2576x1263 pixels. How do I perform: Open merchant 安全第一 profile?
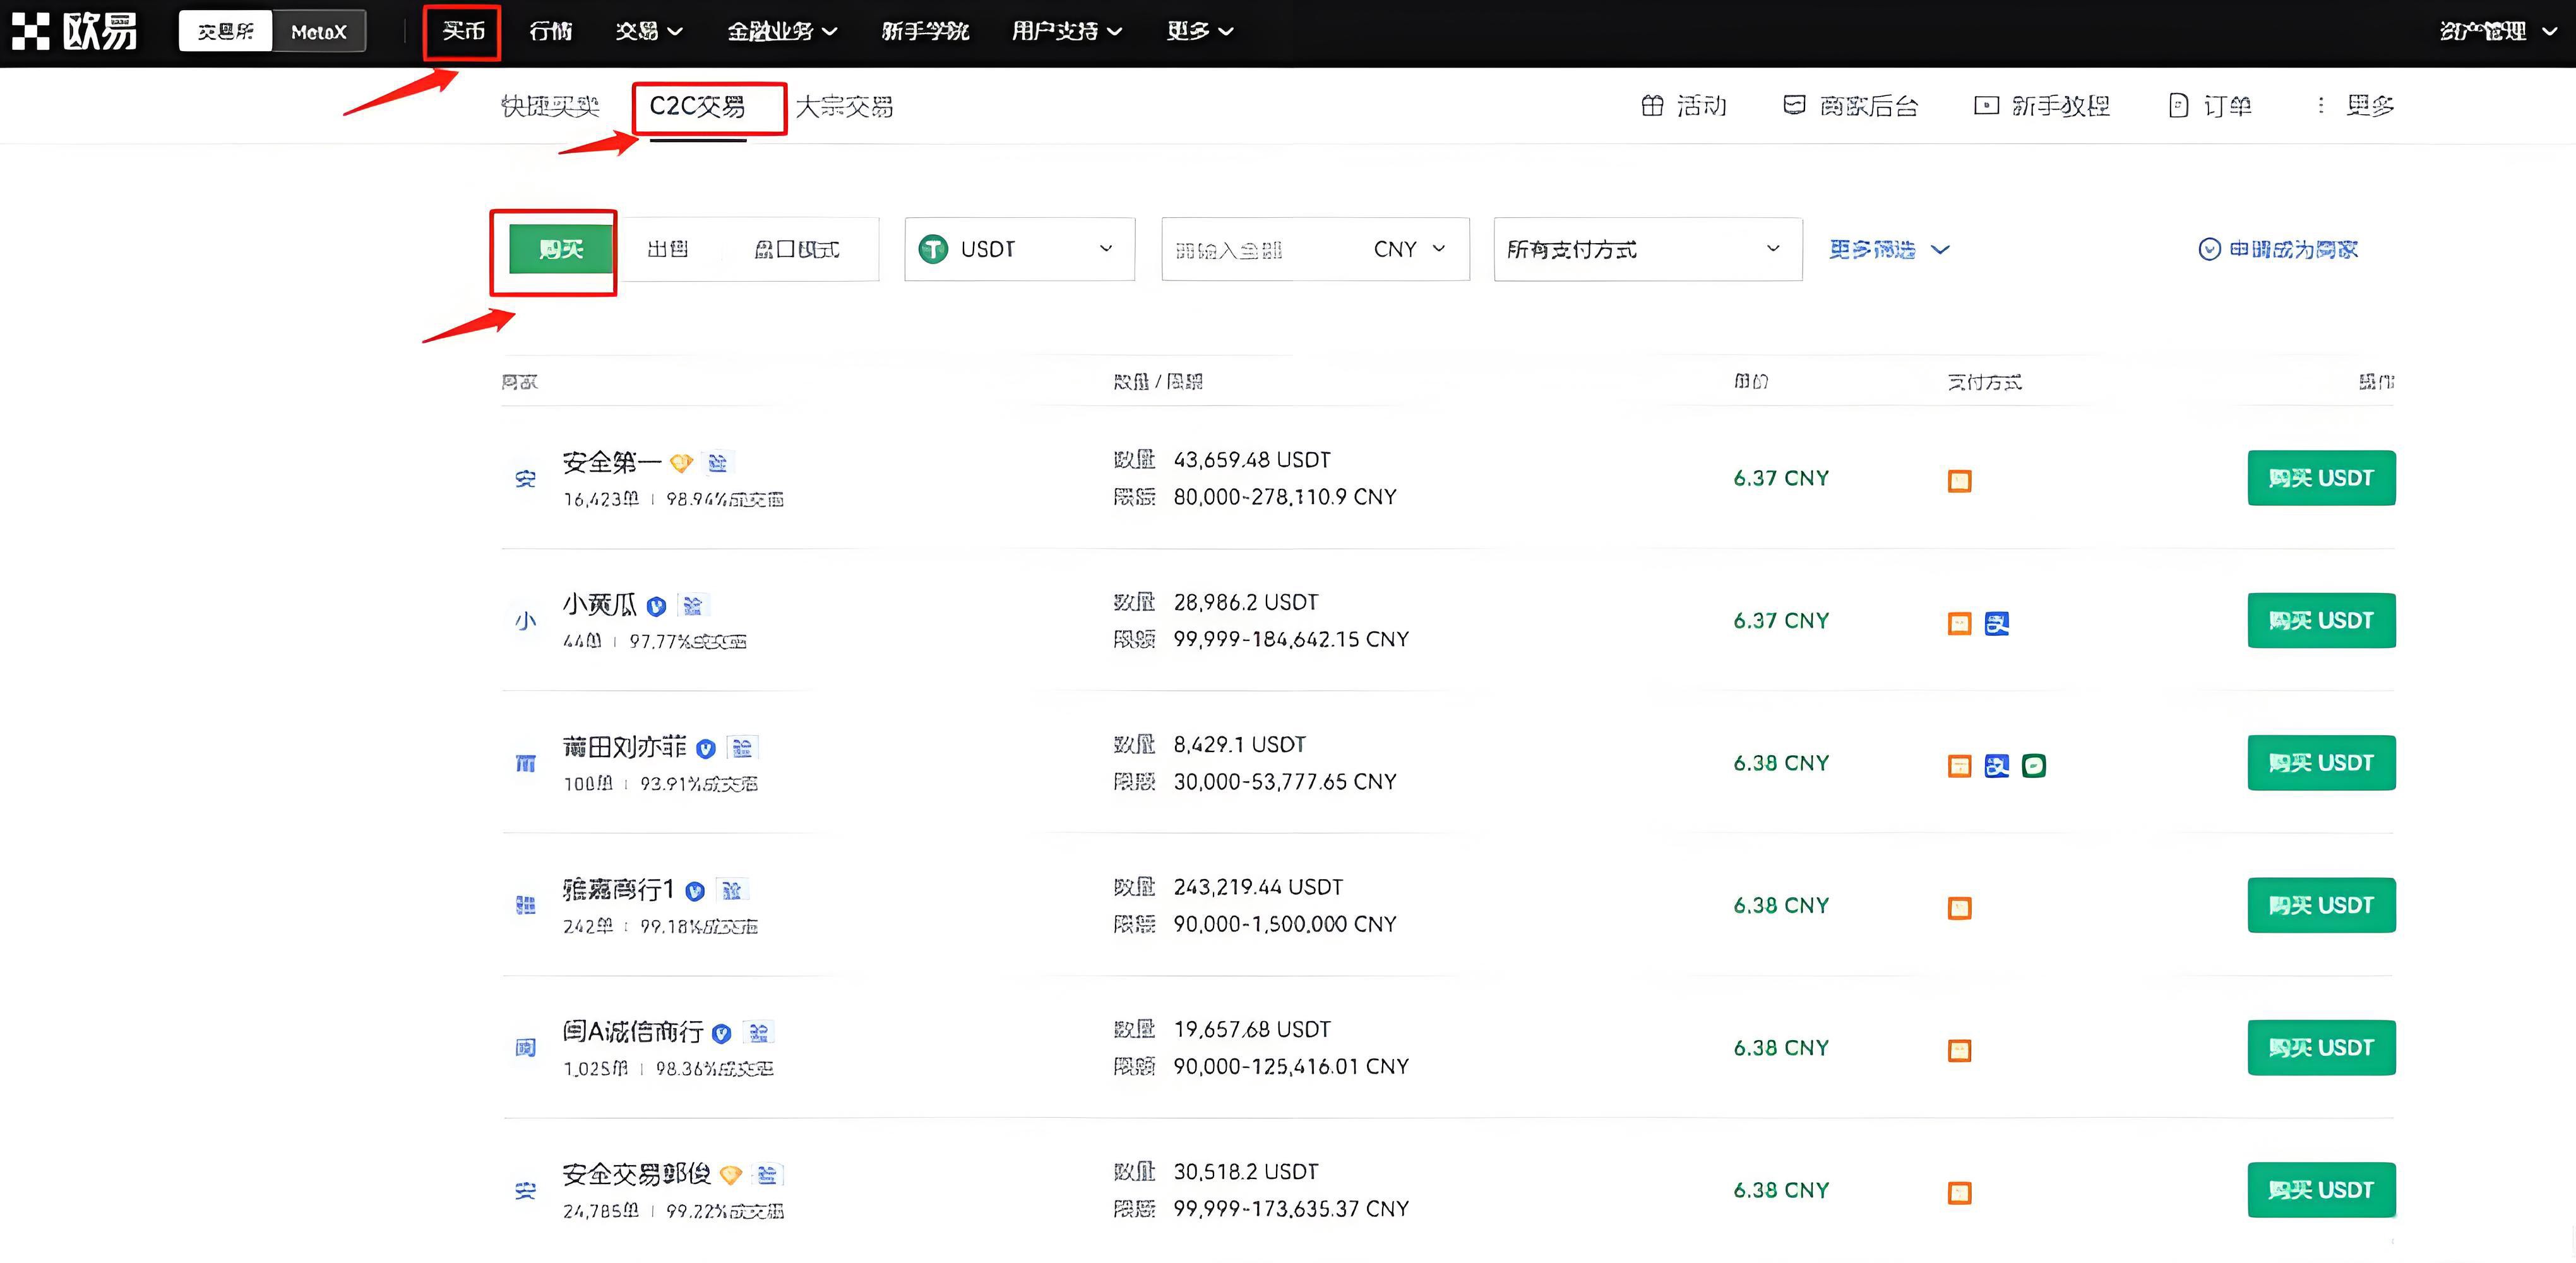(x=612, y=462)
